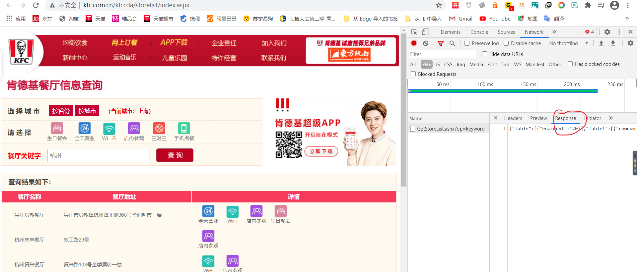Screen dimensions: 637x272
Task: Select the XHR filter toggle
Action: pos(427,64)
